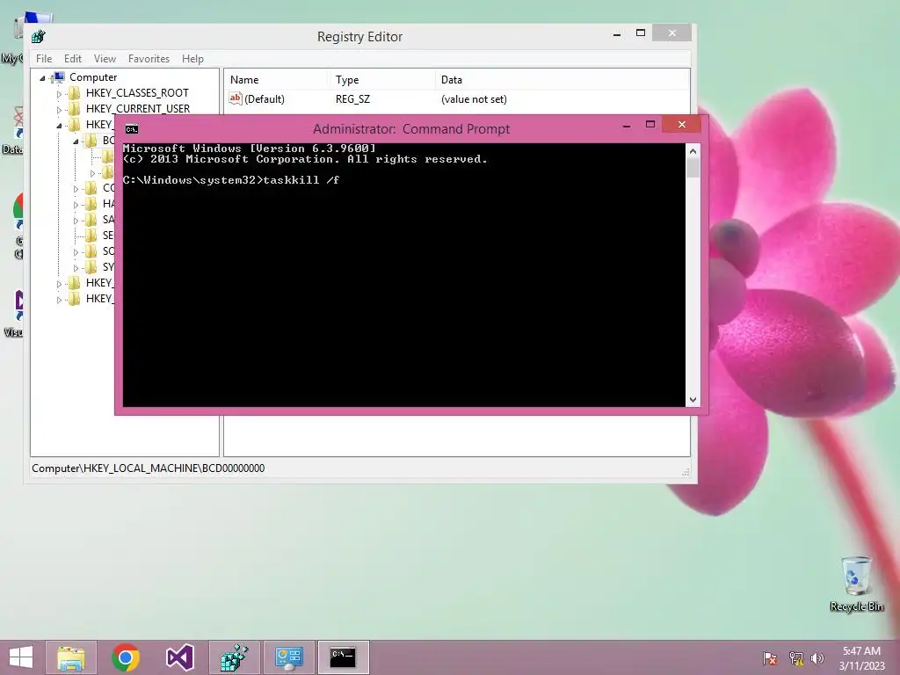The width and height of the screenshot is (900, 675).
Task: Open the Recycle Bin desktop icon
Action: [x=856, y=584]
